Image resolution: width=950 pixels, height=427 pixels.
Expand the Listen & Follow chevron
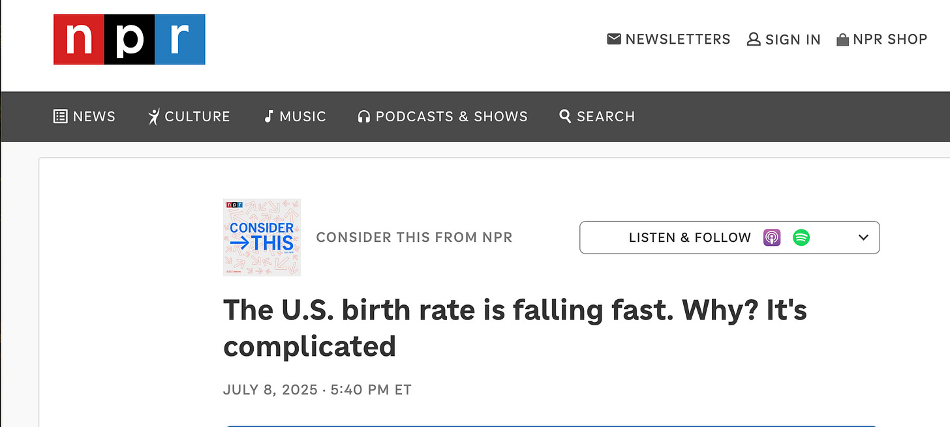(x=863, y=237)
